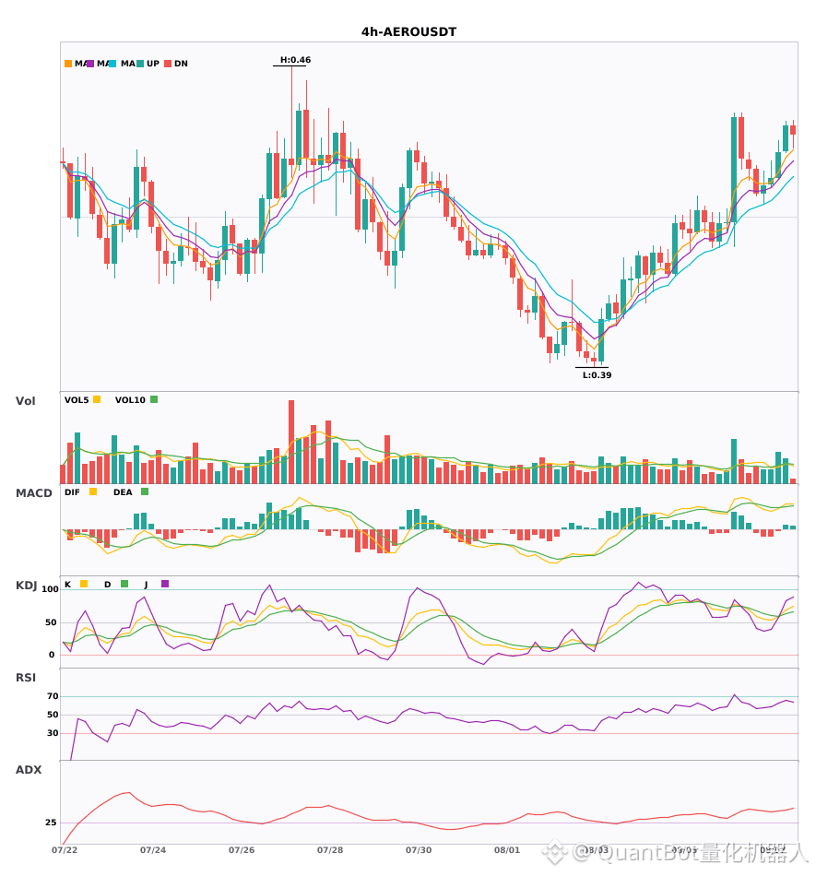816x876 pixels.
Task: Click the VOL10 legend label
Action: point(130,400)
